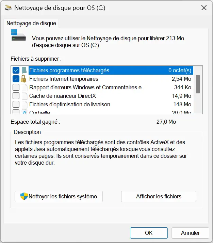The height and width of the screenshot is (243, 213).
Task: Enable Fichiers d'optimisation de livraison checkbox
Action: coord(16,104)
